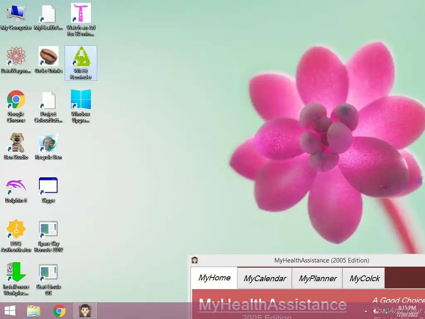Screen dimensions: 425x319
Task: Open network status tray icon
Action: click(x=386, y=311)
